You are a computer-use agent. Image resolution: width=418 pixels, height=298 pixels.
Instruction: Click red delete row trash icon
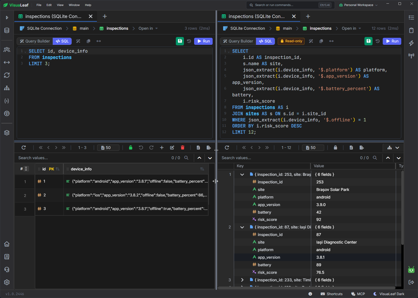183,148
